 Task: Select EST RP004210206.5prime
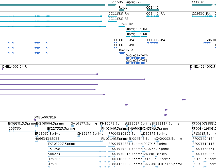(x=125, y=134)
